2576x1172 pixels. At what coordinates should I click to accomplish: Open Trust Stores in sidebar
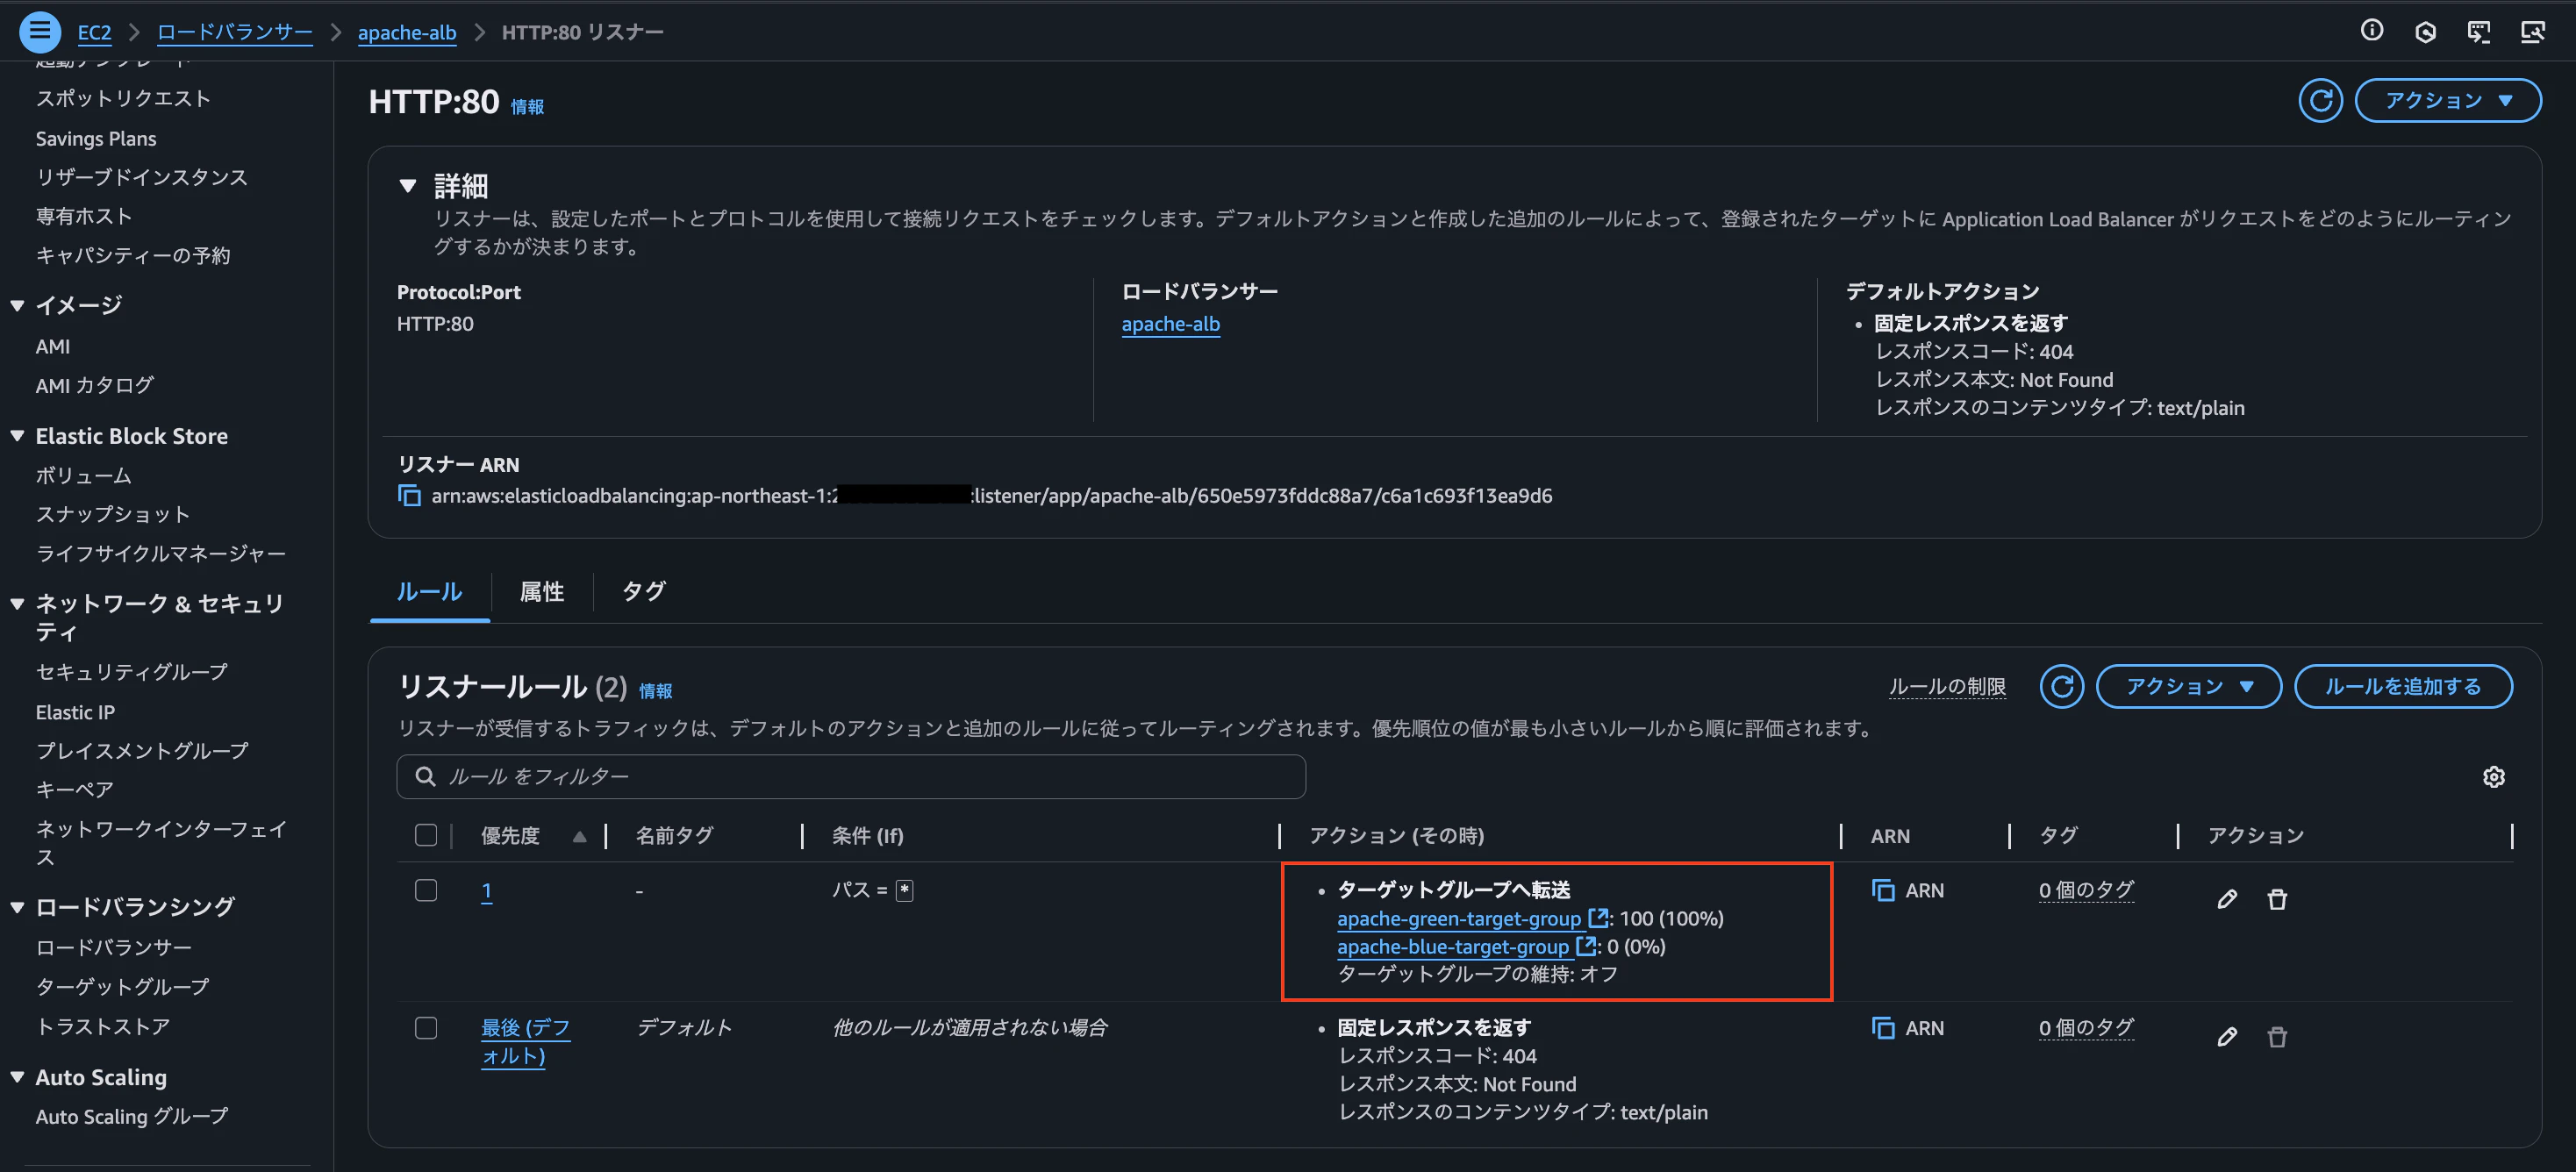[103, 1026]
